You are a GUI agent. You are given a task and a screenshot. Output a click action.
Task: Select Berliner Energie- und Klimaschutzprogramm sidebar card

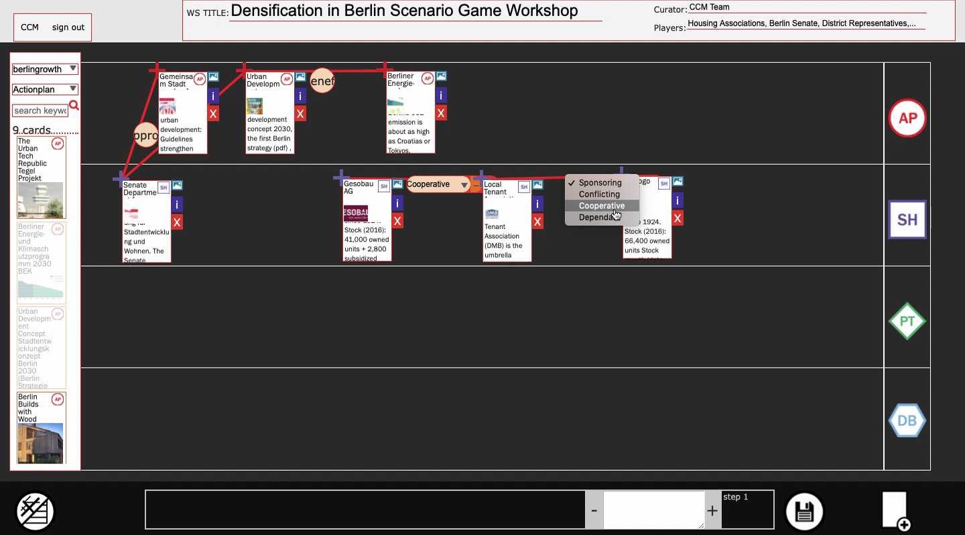42,262
